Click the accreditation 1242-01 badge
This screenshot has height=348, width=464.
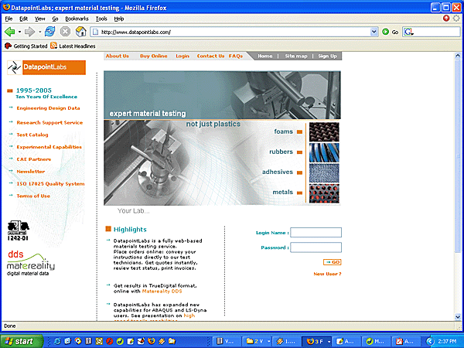click(x=18, y=230)
